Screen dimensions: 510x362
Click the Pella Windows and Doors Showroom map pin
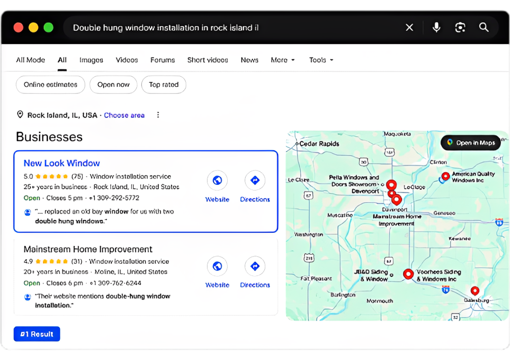pos(391,185)
